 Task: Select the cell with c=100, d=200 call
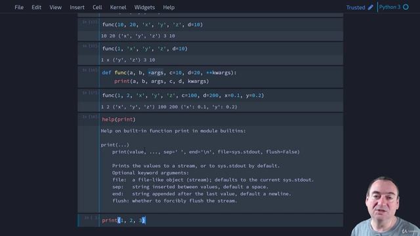coord(221,96)
